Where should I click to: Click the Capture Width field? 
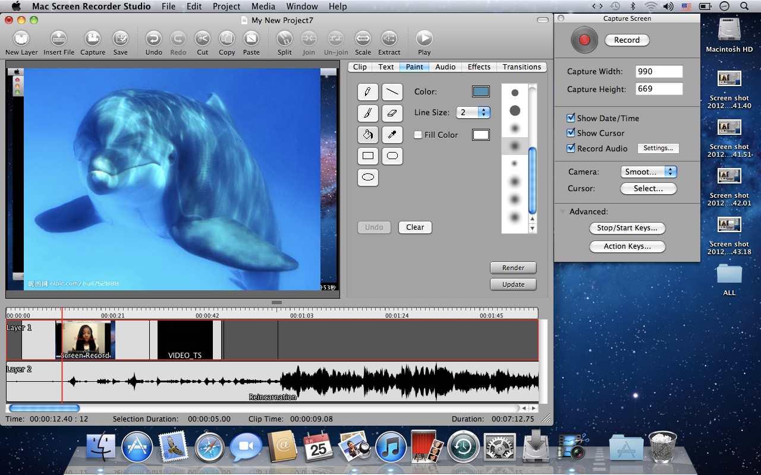coord(659,71)
